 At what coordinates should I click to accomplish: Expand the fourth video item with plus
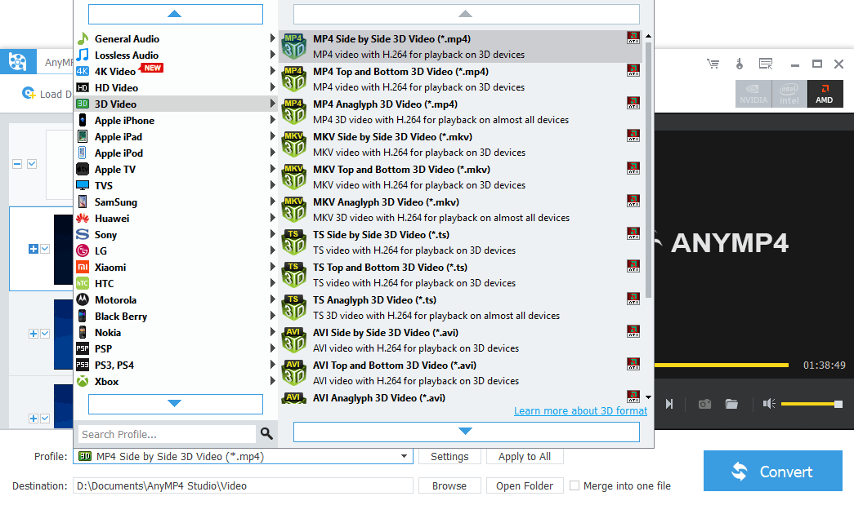(34, 419)
